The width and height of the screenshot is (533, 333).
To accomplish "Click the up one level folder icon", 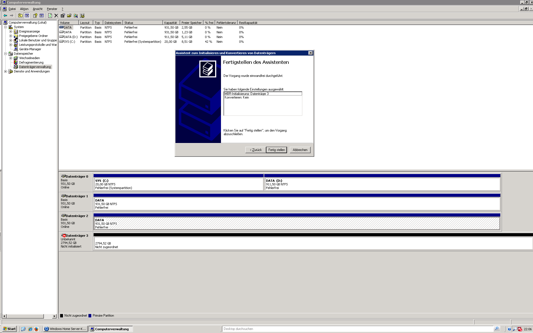I will [20, 16].
